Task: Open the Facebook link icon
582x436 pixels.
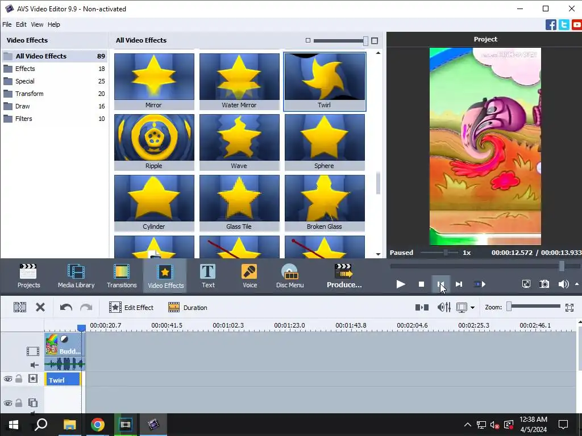Action: click(551, 25)
